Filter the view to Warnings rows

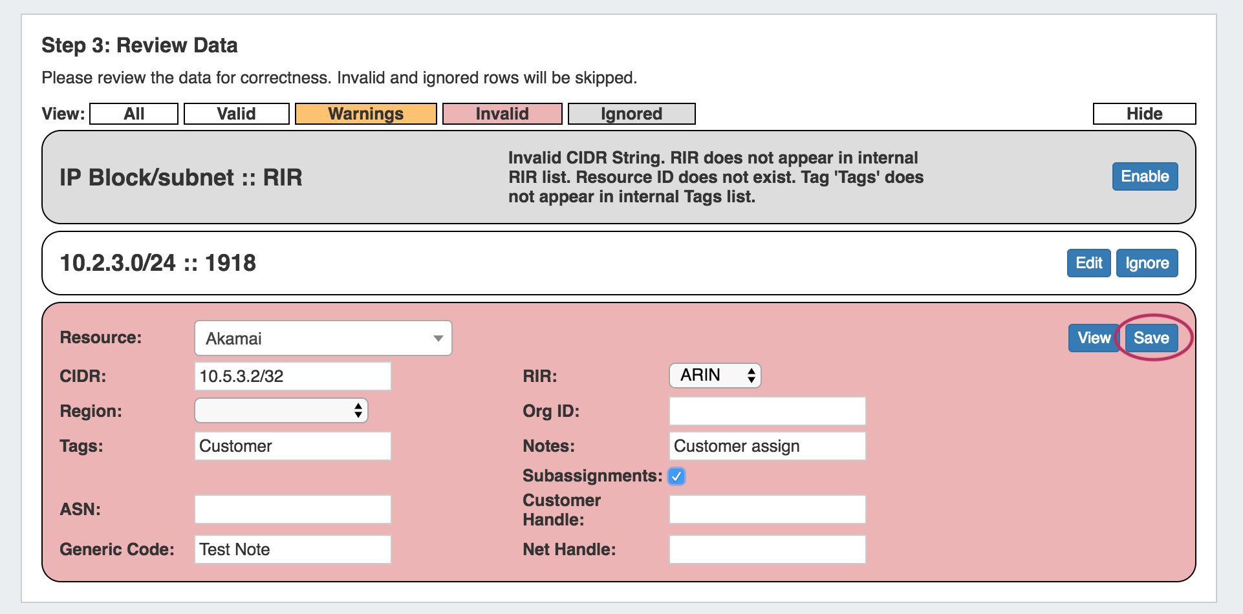[365, 114]
